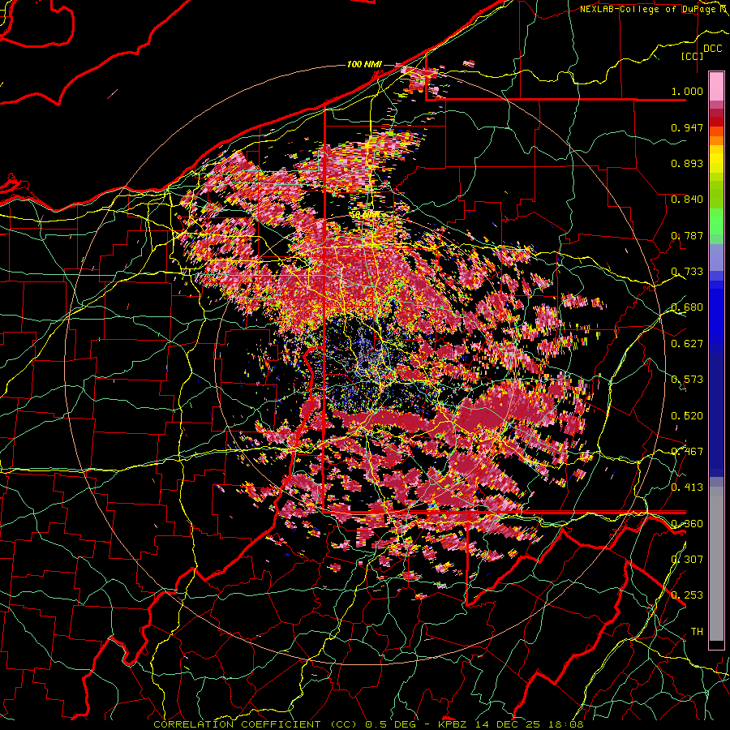The image size is (730, 730).
Task: Click the TH threshold label
Action: coord(697,631)
